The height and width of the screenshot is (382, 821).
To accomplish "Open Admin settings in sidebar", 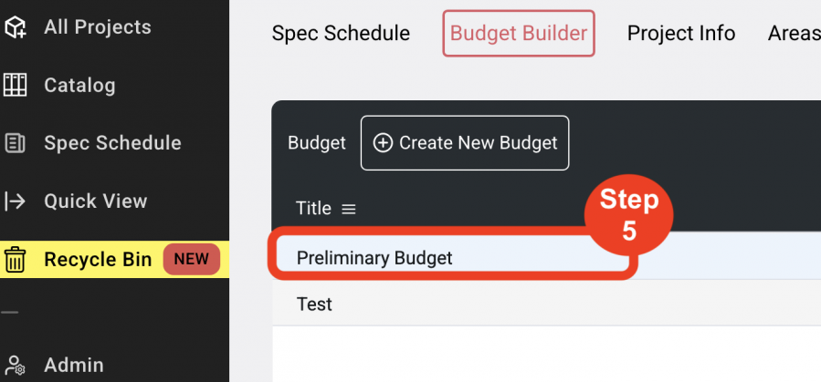I will click(x=74, y=366).
